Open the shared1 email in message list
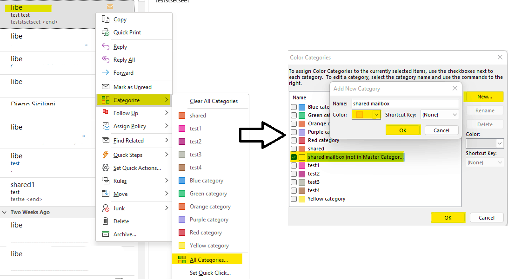The width and height of the screenshot is (508, 279). (48, 192)
